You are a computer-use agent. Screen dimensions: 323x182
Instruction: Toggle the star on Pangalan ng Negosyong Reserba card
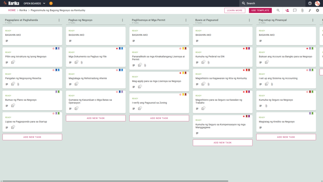[54, 70]
